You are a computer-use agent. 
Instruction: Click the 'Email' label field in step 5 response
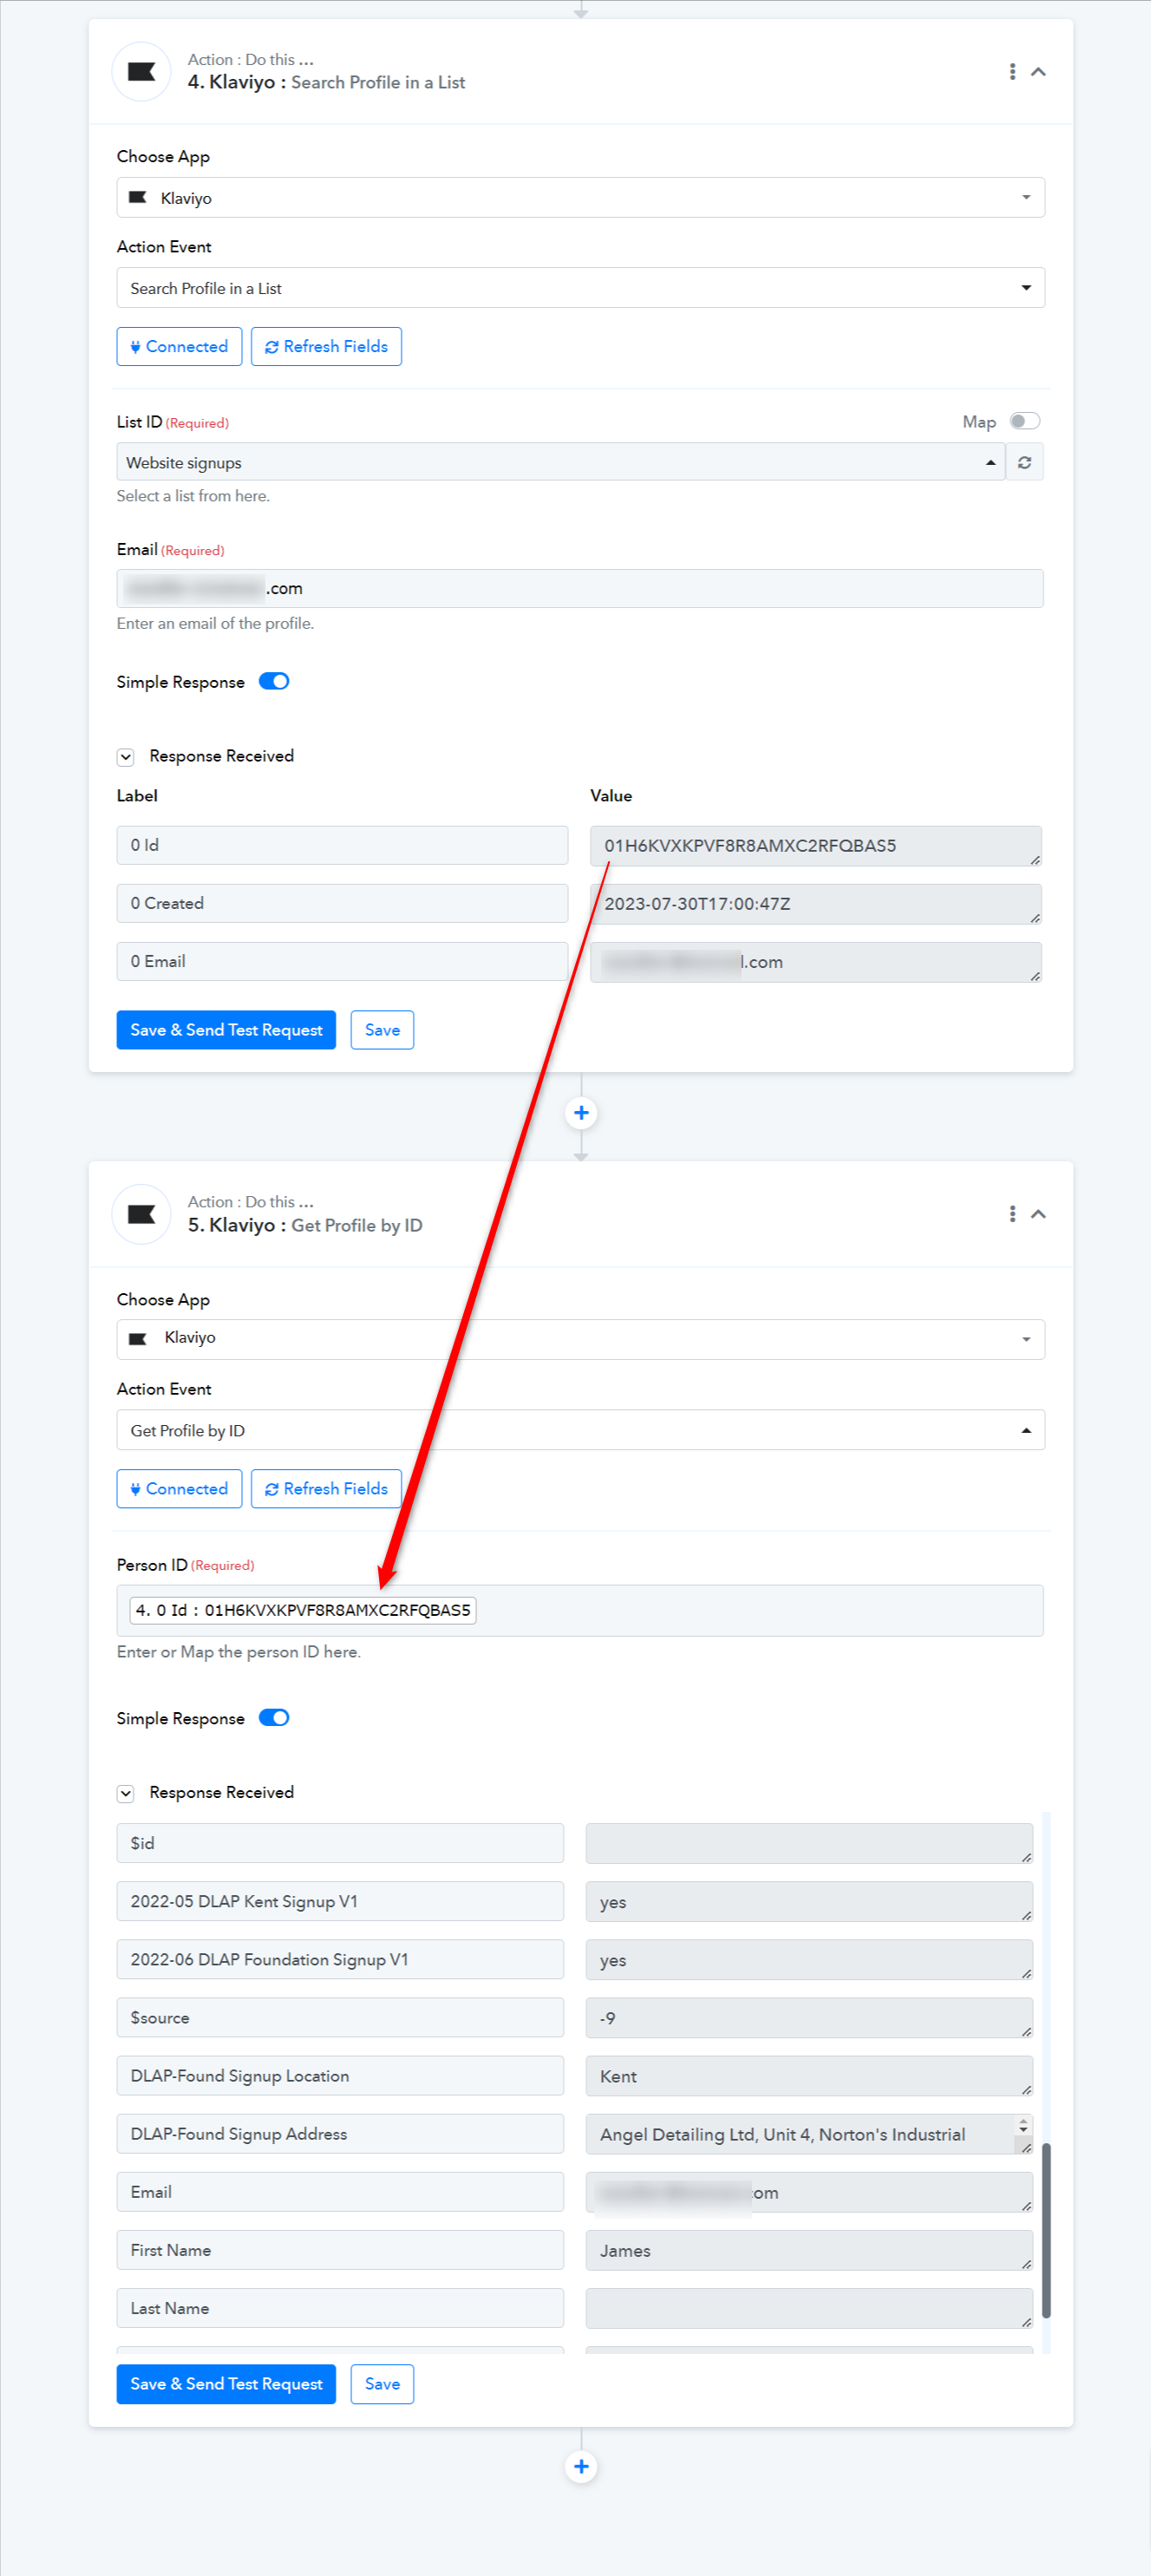[x=340, y=2191]
